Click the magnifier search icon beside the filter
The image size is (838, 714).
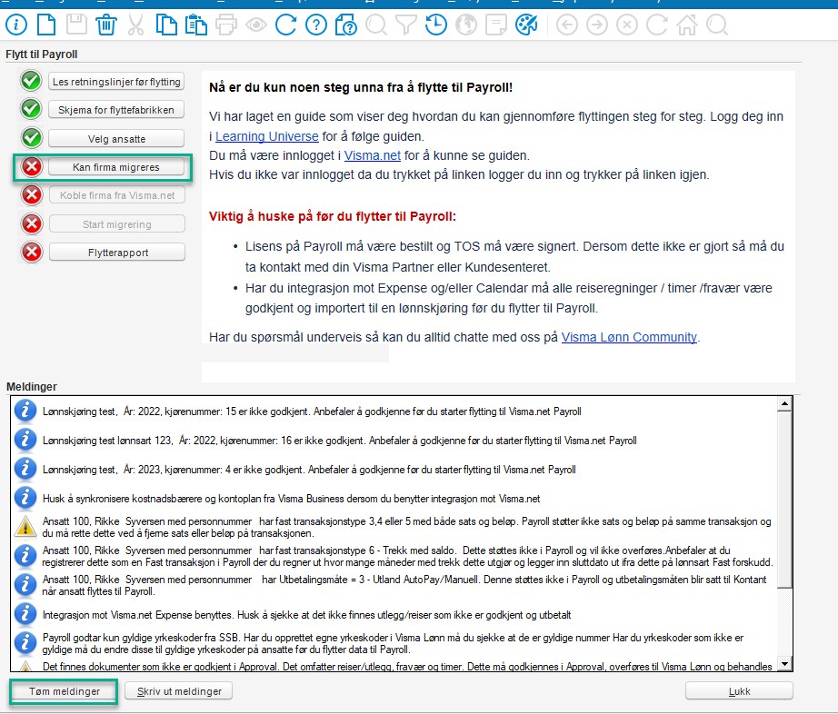(x=376, y=25)
